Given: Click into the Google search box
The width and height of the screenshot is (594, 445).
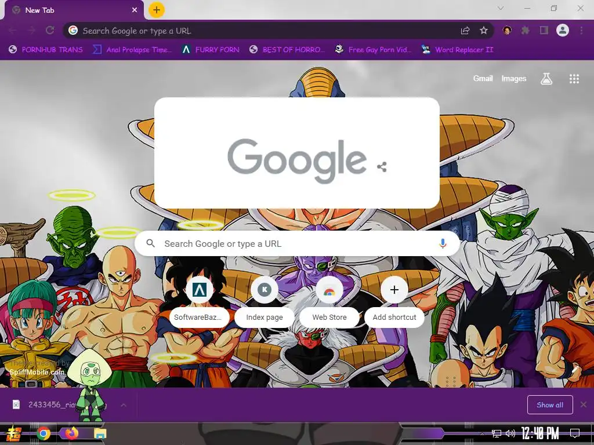Looking at the screenshot, I should click(x=298, y=244).
